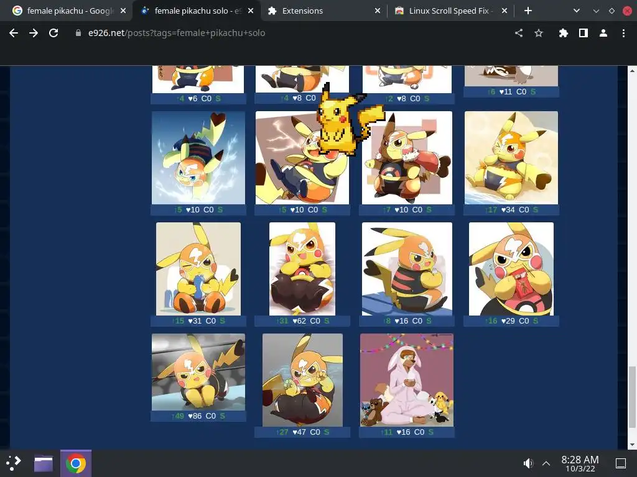This screenshot has height=477, width=637.
Task: Open the Chrome profile menu
Action: click(x=603, y=33)
